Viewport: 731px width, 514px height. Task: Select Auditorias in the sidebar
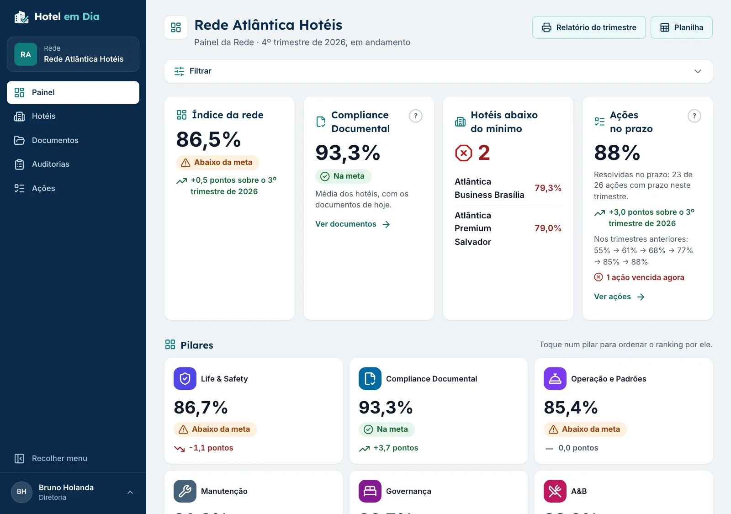[73, 164]
